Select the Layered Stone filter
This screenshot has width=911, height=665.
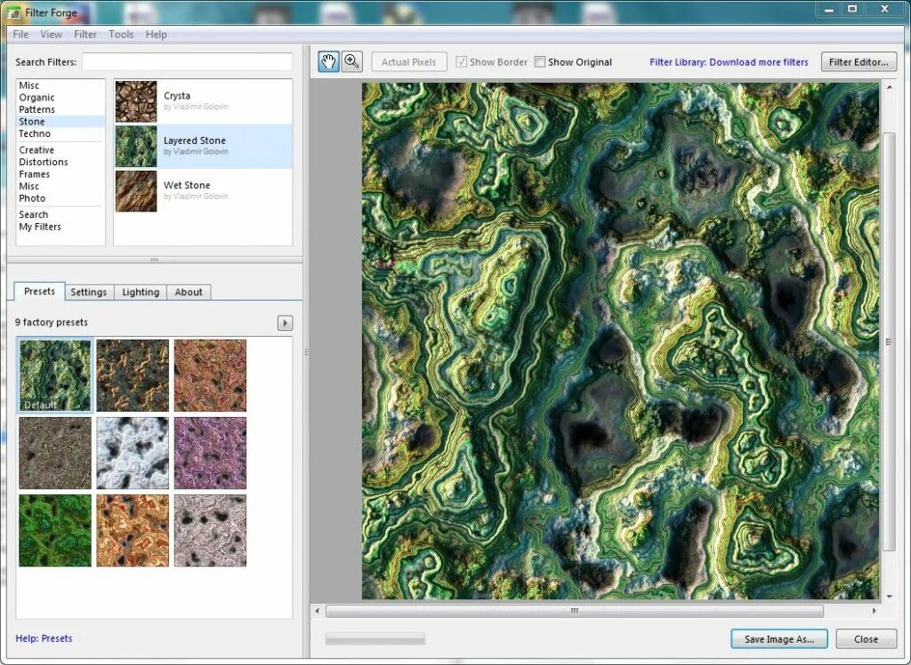click(203, 146)
